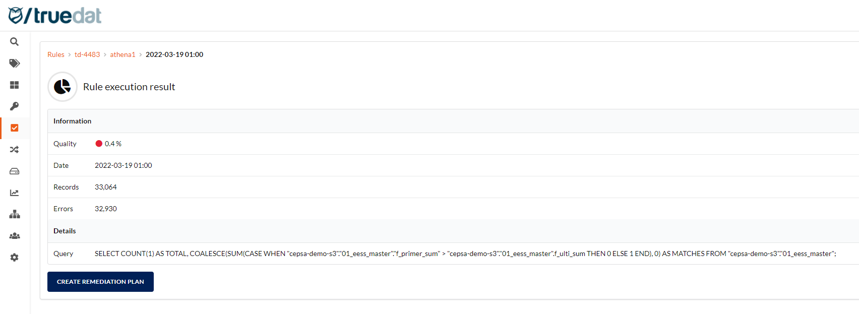Viewport: 859px width, 314px height.
Task: Open the dashboard grid icon
Action: point(15,85)
